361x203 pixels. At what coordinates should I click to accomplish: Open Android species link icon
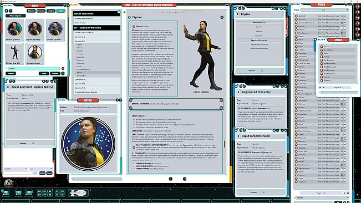296,16
